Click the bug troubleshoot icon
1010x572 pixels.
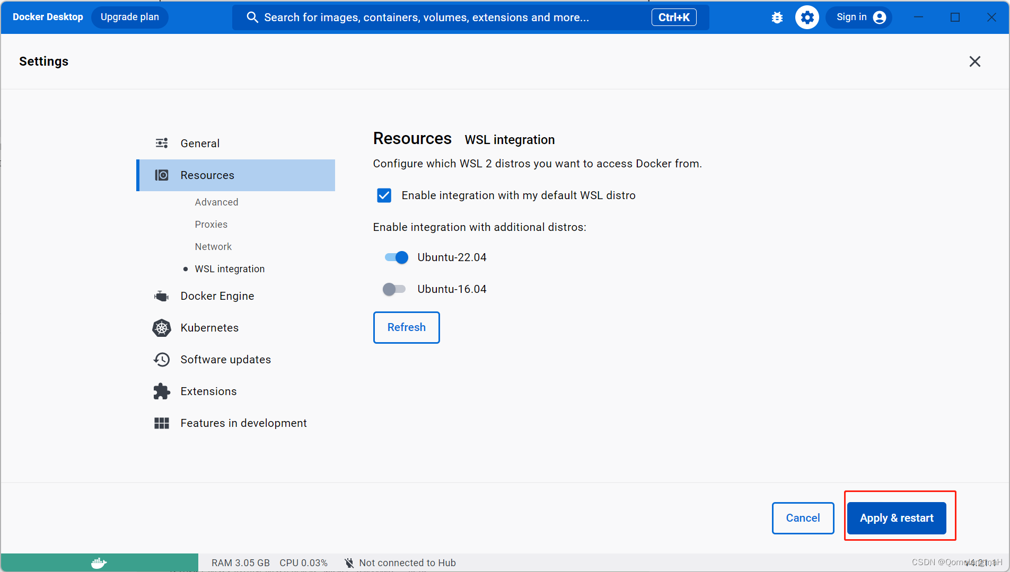pyautogui.click(x=777, y=17)
